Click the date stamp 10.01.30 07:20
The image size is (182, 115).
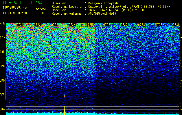[x=15, y=13]
